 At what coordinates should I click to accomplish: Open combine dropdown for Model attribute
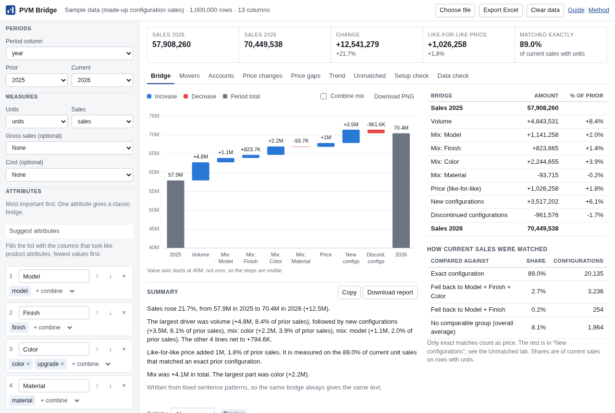pyautogui.click(x=55, y=291)
